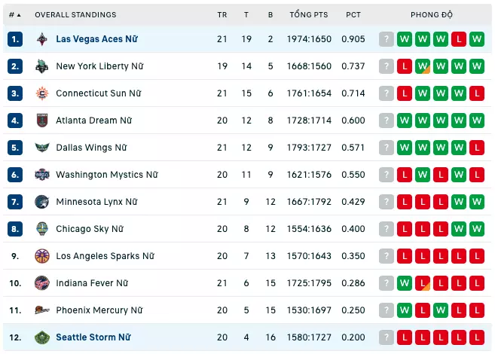This screenshot has width=495, height=354.
Task: Sort table by TỔNG PTS column header
Action: (x=309, y=14)
